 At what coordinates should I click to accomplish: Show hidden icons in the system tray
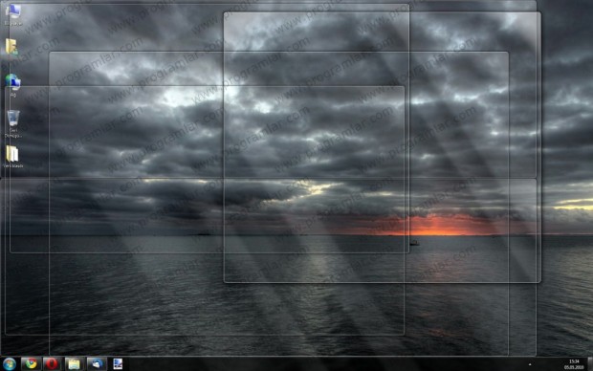(x=530, y=364)
